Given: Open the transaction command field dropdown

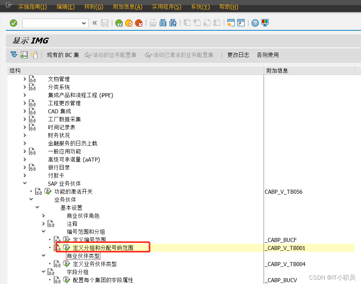Looking at the screenshot, I should coord(84,23).
